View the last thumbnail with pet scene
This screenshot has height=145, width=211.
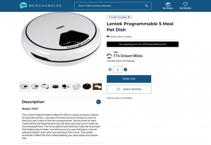(97, 87)
